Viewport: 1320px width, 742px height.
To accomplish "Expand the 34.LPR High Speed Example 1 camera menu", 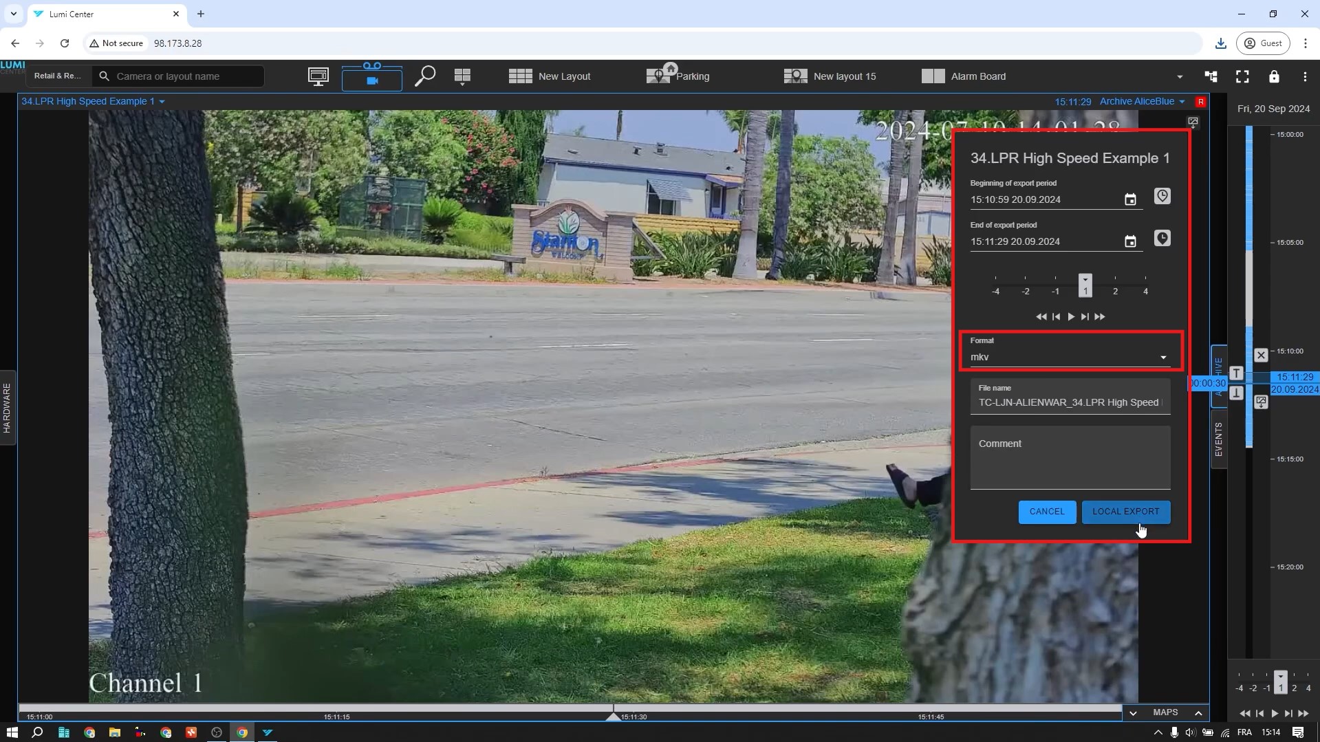I will (93, 102).
